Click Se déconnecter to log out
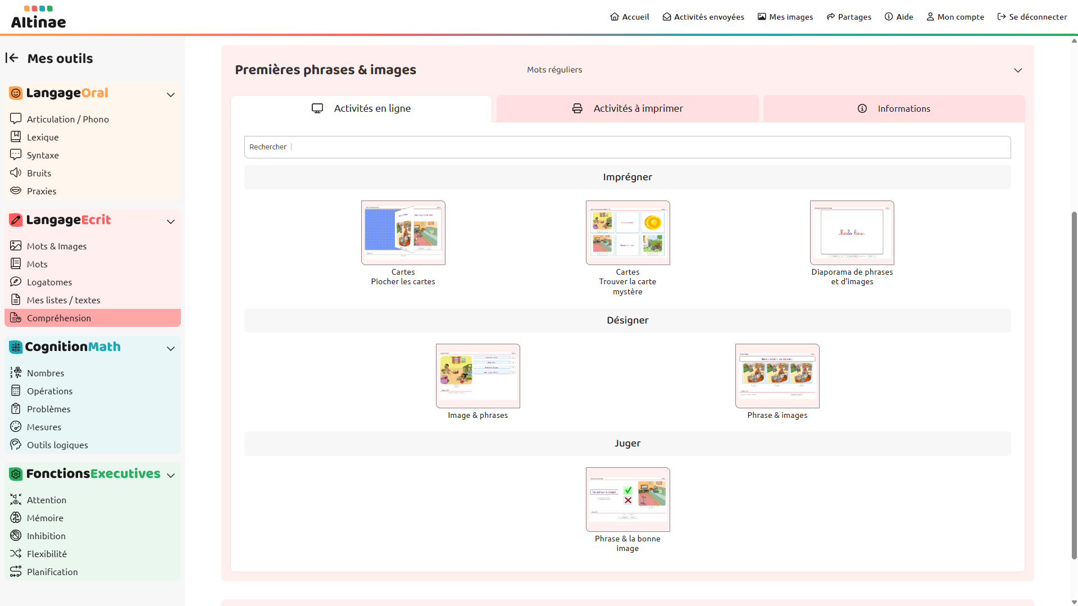Image resolution: width=1078 pixels, height=606 pixels. 1032,17
